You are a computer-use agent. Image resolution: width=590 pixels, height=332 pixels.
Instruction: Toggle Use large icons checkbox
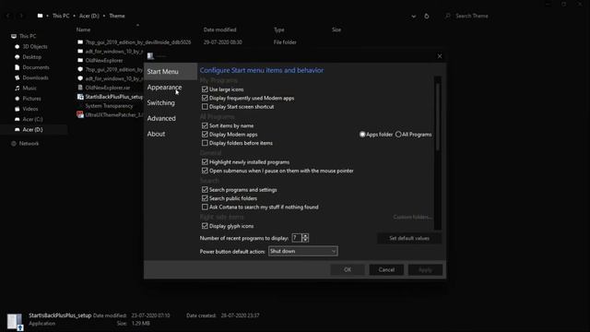coord(205,89)
